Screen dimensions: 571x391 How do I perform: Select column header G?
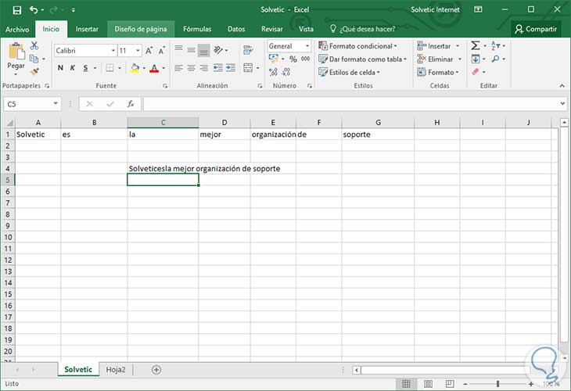378,123
